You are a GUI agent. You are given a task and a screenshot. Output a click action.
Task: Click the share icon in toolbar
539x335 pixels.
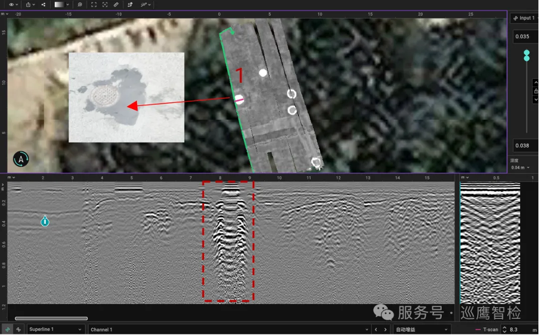44,4
